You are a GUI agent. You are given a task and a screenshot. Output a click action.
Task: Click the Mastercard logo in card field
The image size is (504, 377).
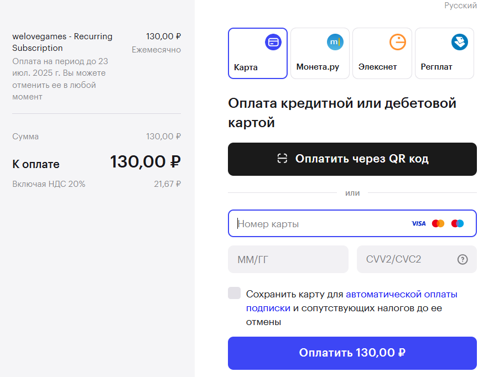pyautogui.click(x=438, y=223)
